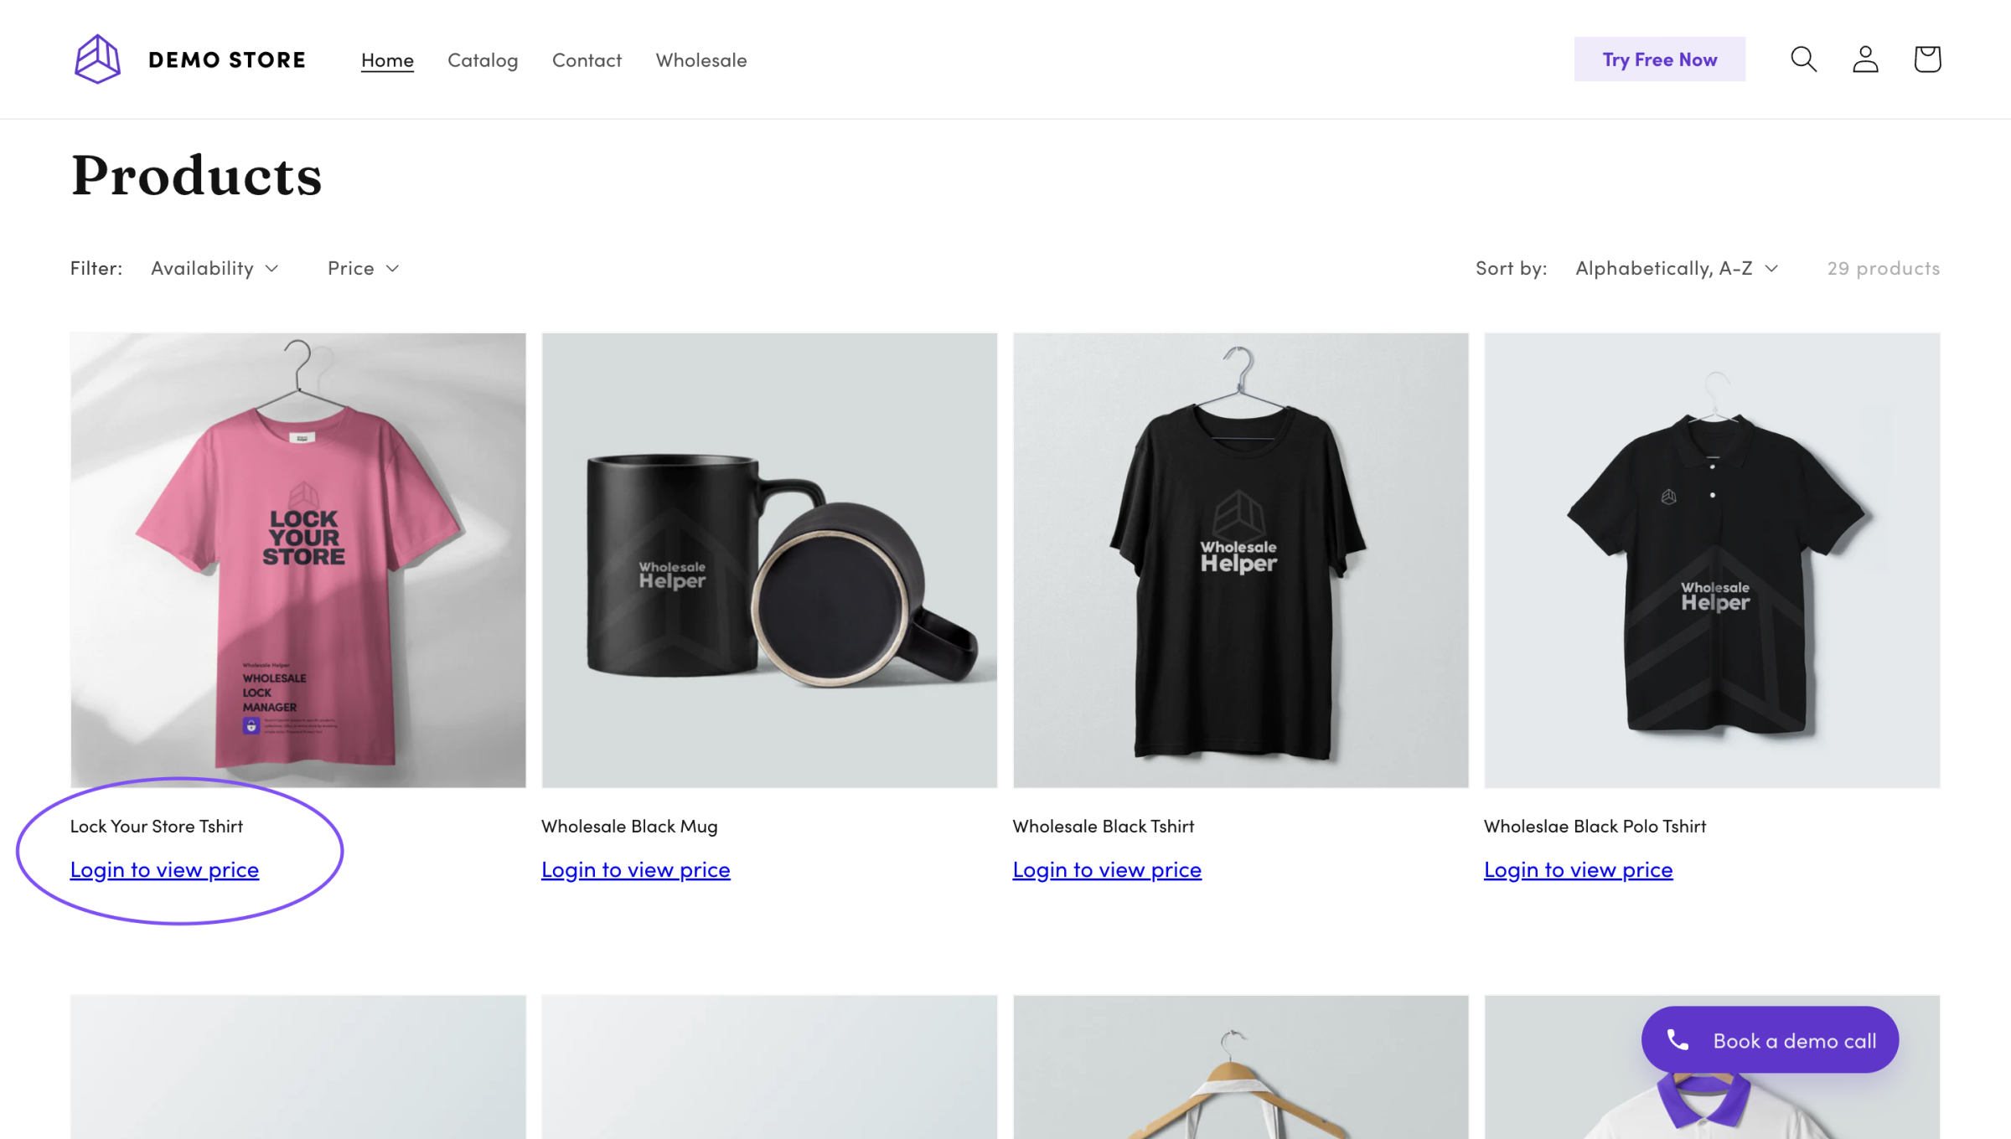The height and width of the screenshot is (1139, 2011).
Task: Open the Sort by Alphabetically A-Z dropdown
Action: coord(1676,268)
